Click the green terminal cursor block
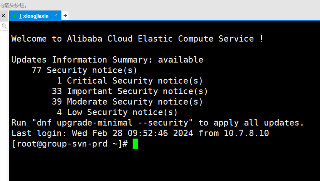Image resolution: width=320 pixels, height=181 pixels. coord(135,144)
